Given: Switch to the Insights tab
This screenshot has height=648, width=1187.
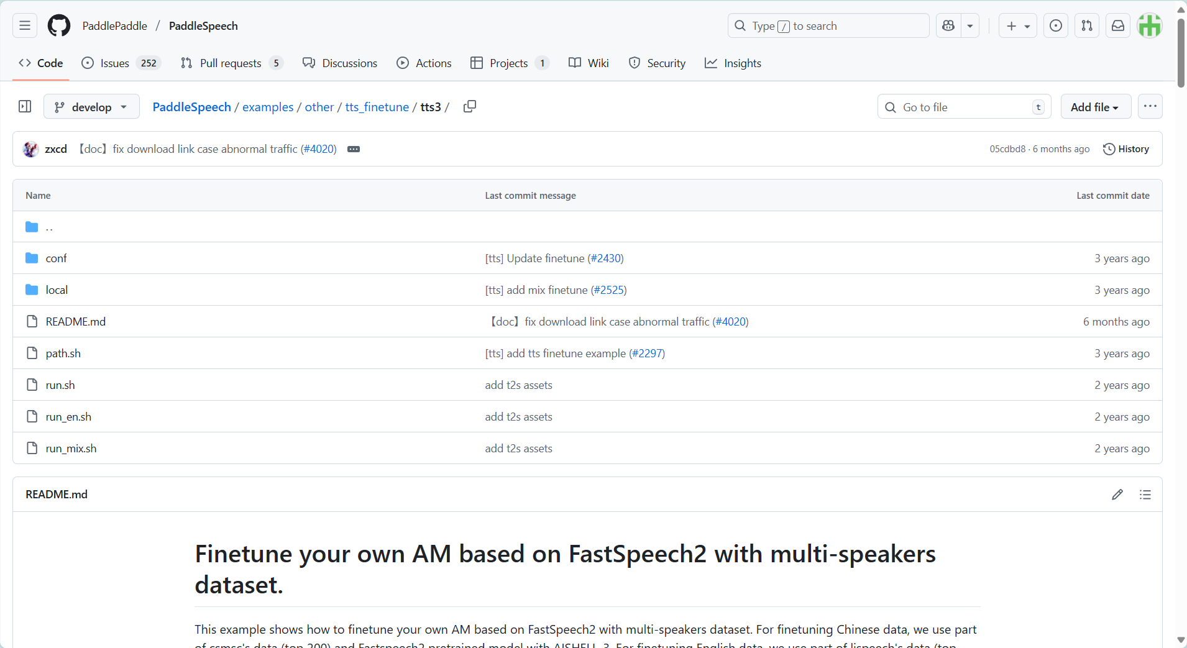Looking at the screenshot, I should 733,63.
